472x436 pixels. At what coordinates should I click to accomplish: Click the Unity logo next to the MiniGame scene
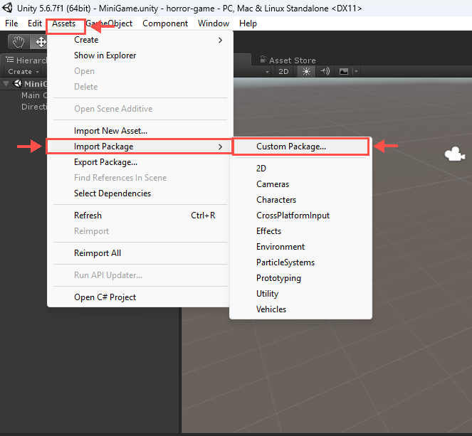(18, 83)
